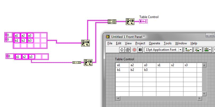Click the 1D array index field

11,56
